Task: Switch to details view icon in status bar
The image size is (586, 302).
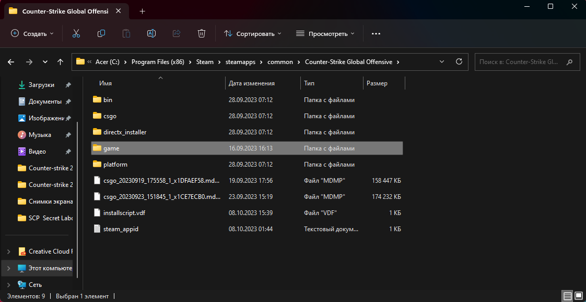Action: click(x=567, y=296)
